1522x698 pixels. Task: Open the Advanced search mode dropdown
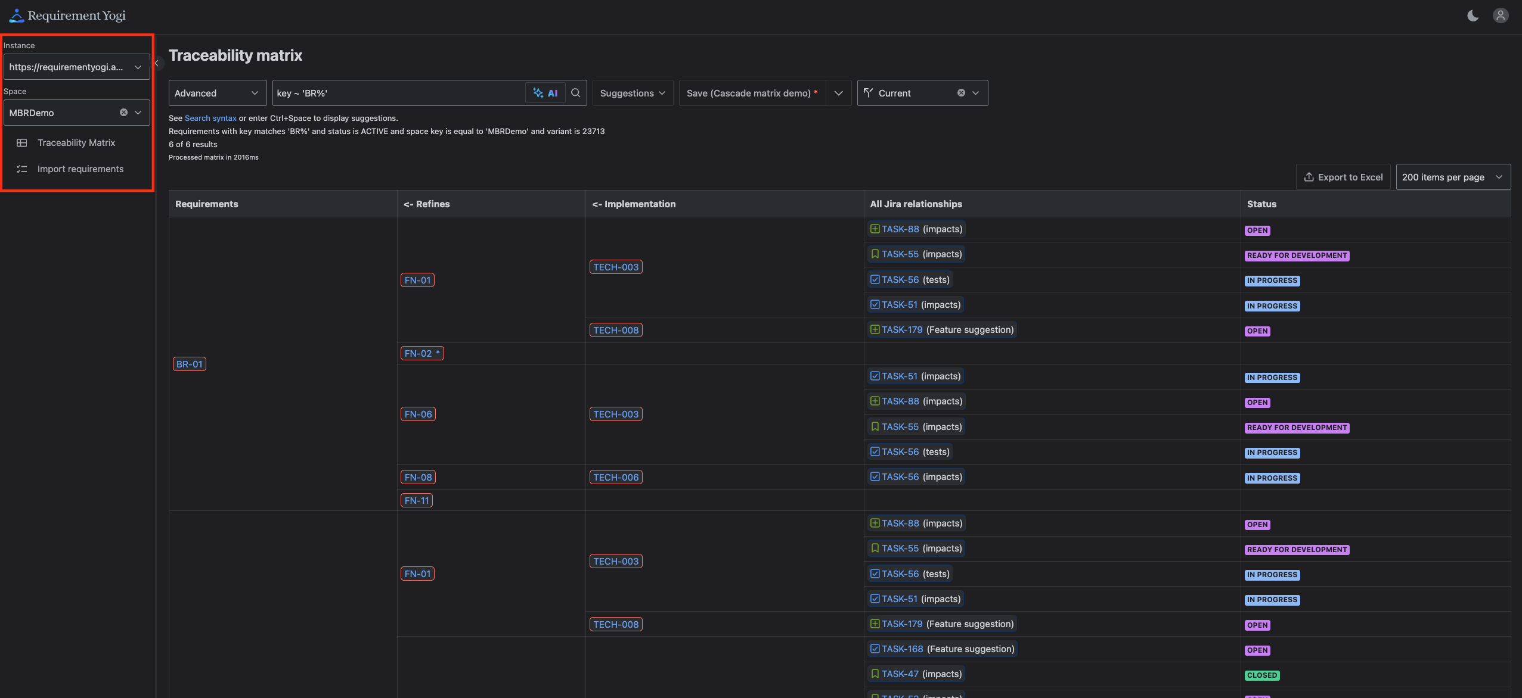tap(216, 92)
